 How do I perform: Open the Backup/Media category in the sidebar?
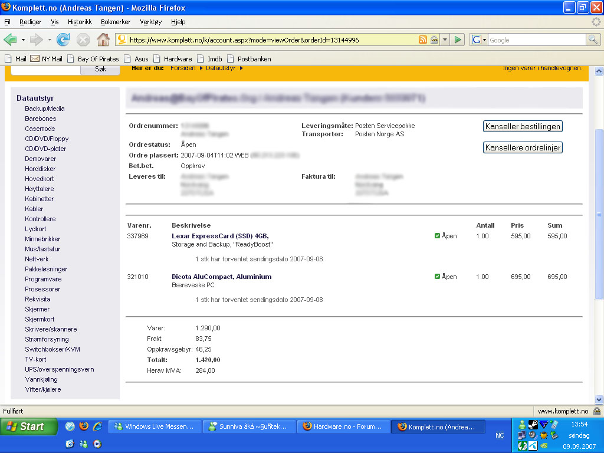pyautogui.click(x=45, y=109)
